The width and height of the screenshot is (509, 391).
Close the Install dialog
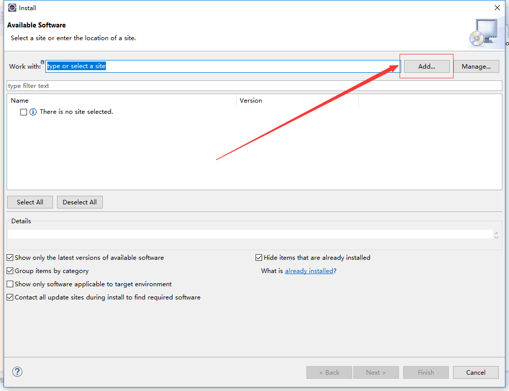tap(497, 8)
